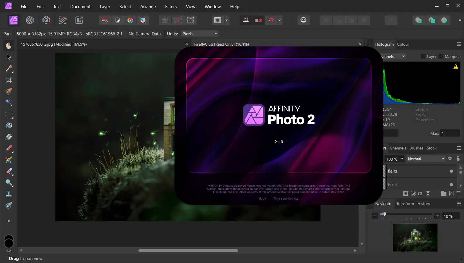Expand the layer opacity 100 % dropdown
Viewport: 464px width, 263px height.
pos(402,159)
